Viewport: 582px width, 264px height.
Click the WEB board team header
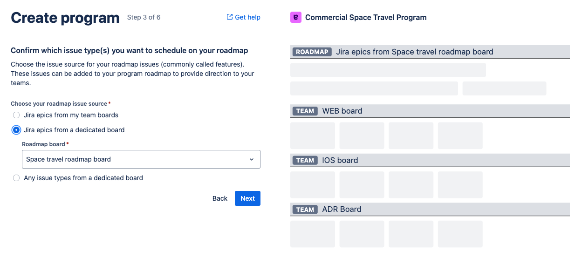[x=342, y=111]
